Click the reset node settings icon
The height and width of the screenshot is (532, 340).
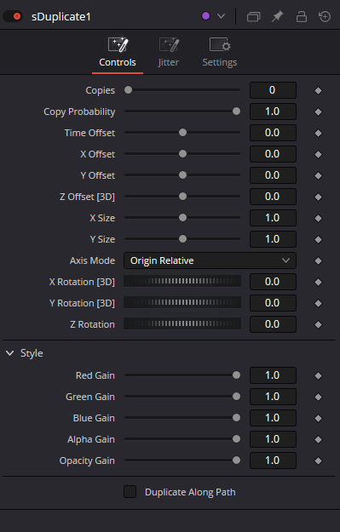325,16
